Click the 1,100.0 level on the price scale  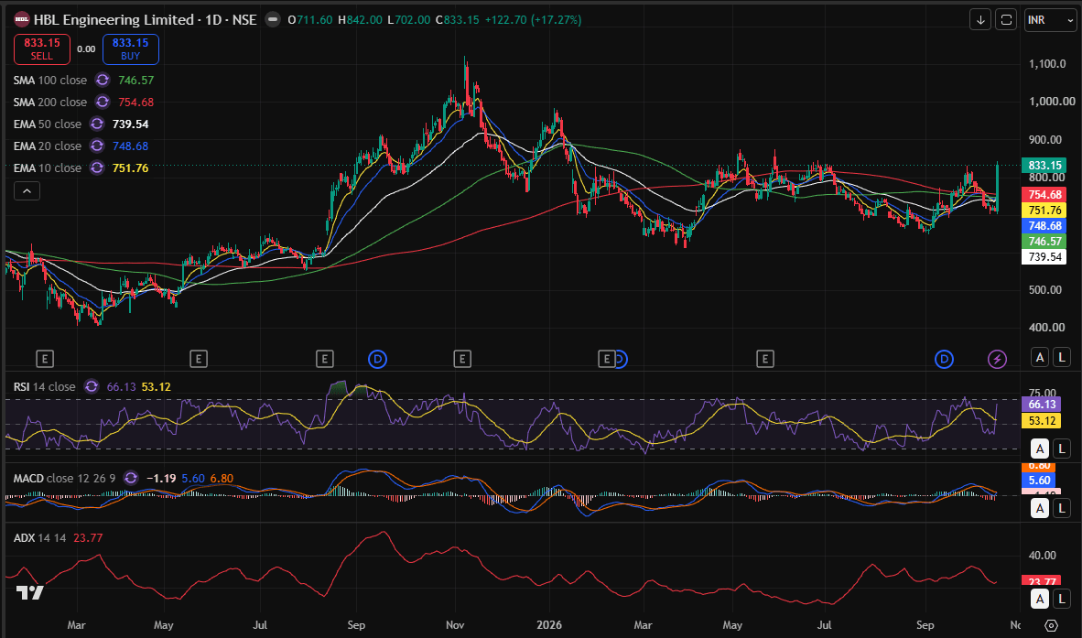pyautogui.click(x=1047, y=63)
